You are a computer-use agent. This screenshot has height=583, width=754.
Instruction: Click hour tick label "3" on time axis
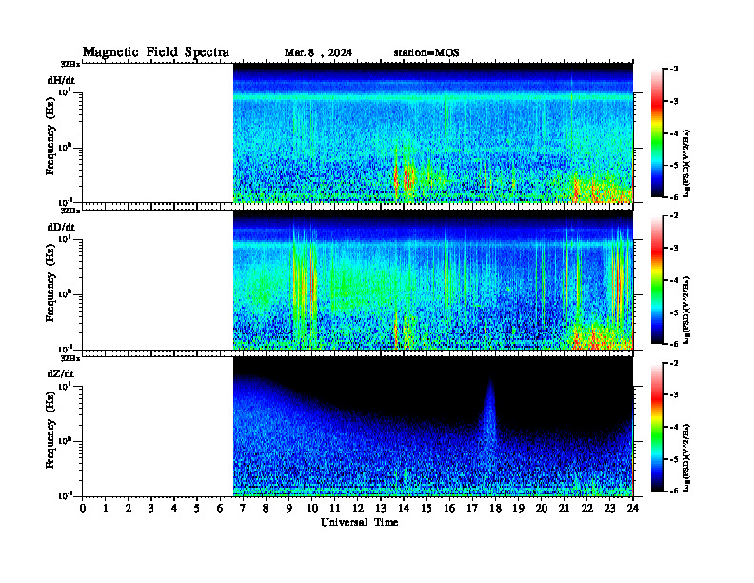[x=151, y=509]
